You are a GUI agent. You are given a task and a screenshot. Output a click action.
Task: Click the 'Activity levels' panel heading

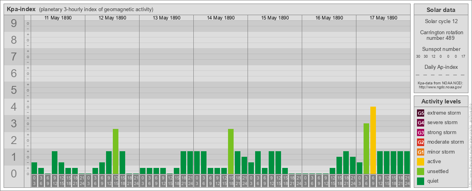(x=441, y=101)
